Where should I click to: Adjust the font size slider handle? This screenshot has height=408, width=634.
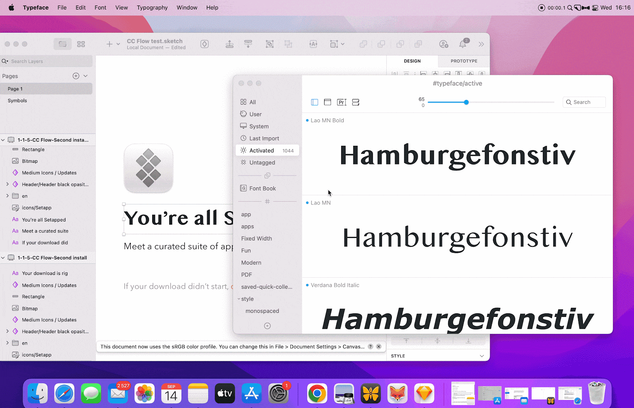pos(466,102)
